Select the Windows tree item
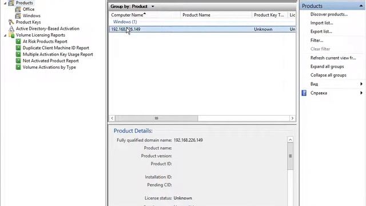Viewport: 366px width, 206px height. pyautogui.click(x=31, y=15)
